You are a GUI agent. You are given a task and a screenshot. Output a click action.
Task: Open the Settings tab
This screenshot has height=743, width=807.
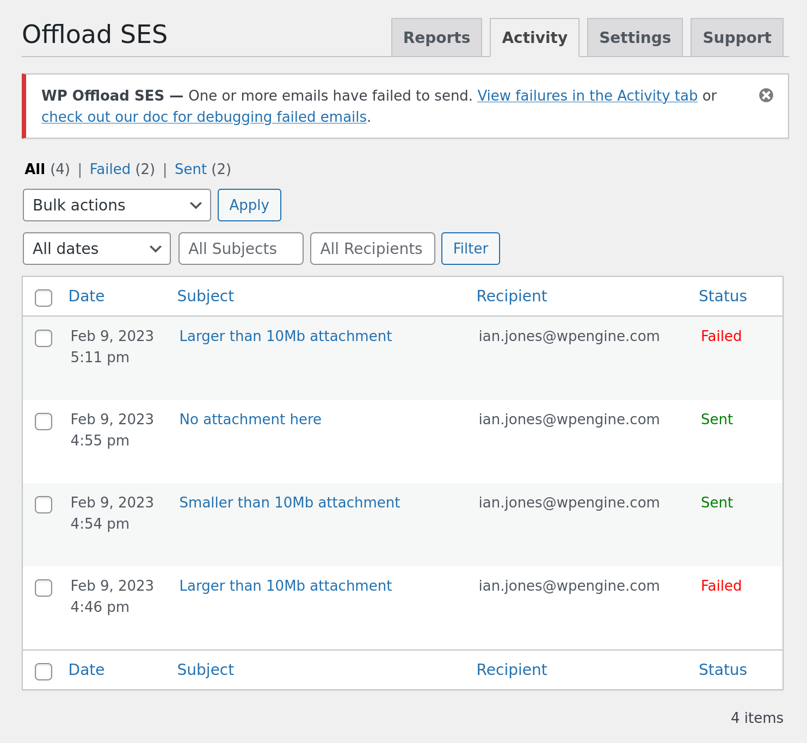tap(634, 38)
